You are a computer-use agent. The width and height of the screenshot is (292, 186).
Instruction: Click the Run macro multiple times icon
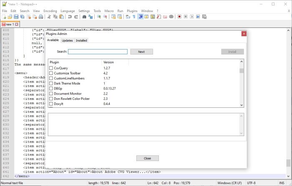pyautogui.click(x=198, y=17)
